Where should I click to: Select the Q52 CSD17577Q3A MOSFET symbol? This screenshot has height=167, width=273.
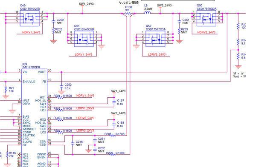[x=155, y=39]
